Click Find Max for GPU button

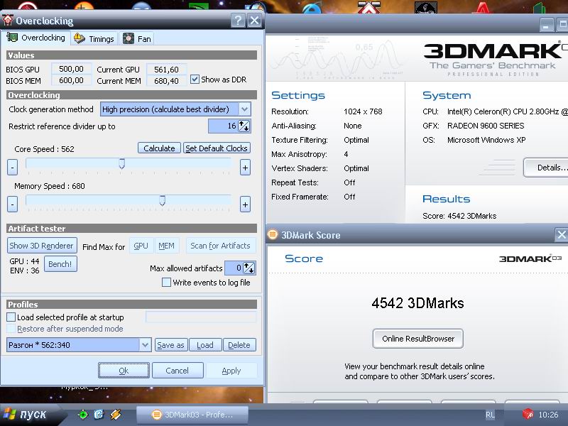141,246
